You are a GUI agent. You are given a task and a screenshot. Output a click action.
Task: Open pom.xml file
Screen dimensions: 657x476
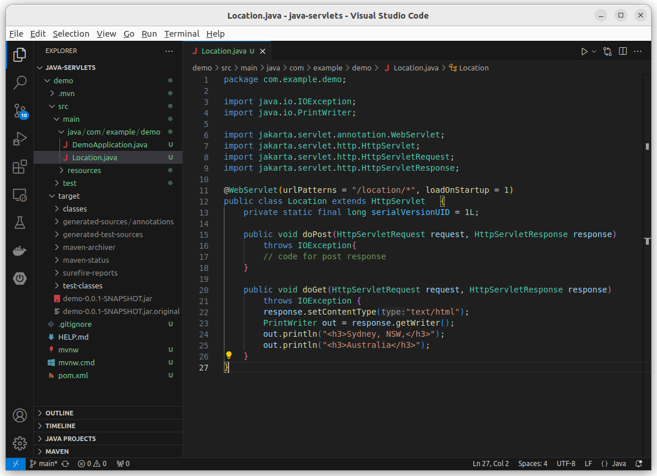pos(108,376)
